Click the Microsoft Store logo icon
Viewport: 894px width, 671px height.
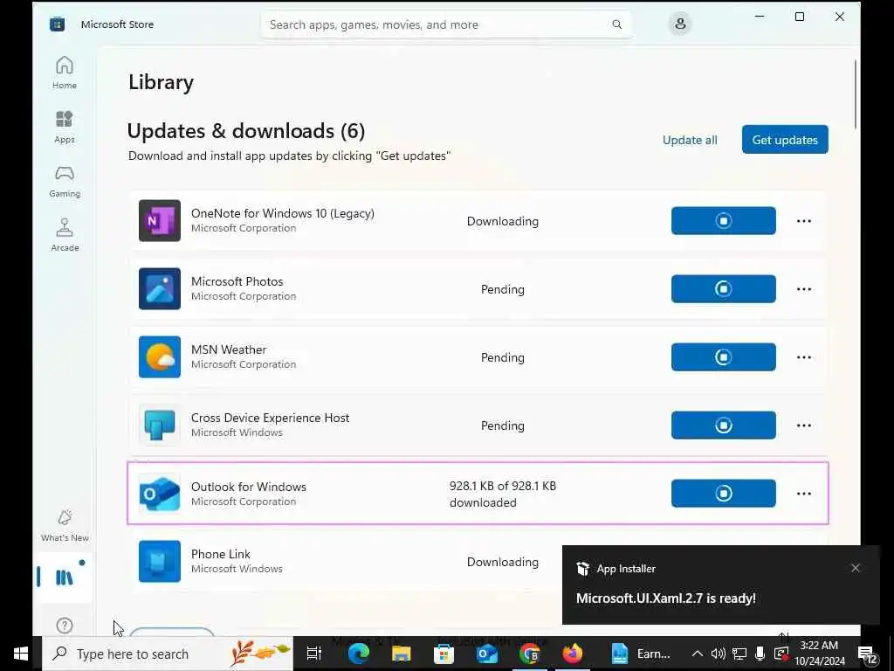pos(57,24)
